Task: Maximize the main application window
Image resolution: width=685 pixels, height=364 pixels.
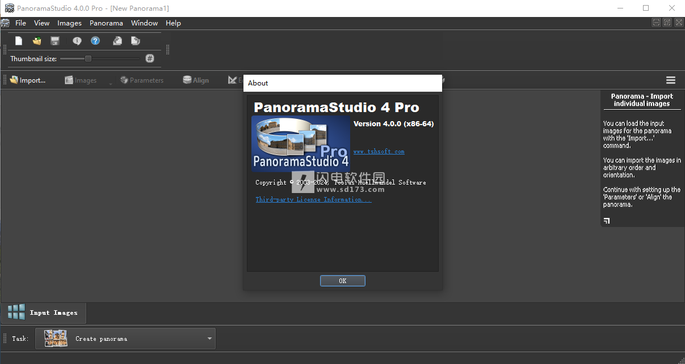Action: 646,8
